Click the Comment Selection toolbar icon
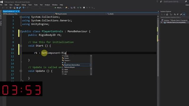The width and height of the screenshot is (189, 106). [78, 8]
